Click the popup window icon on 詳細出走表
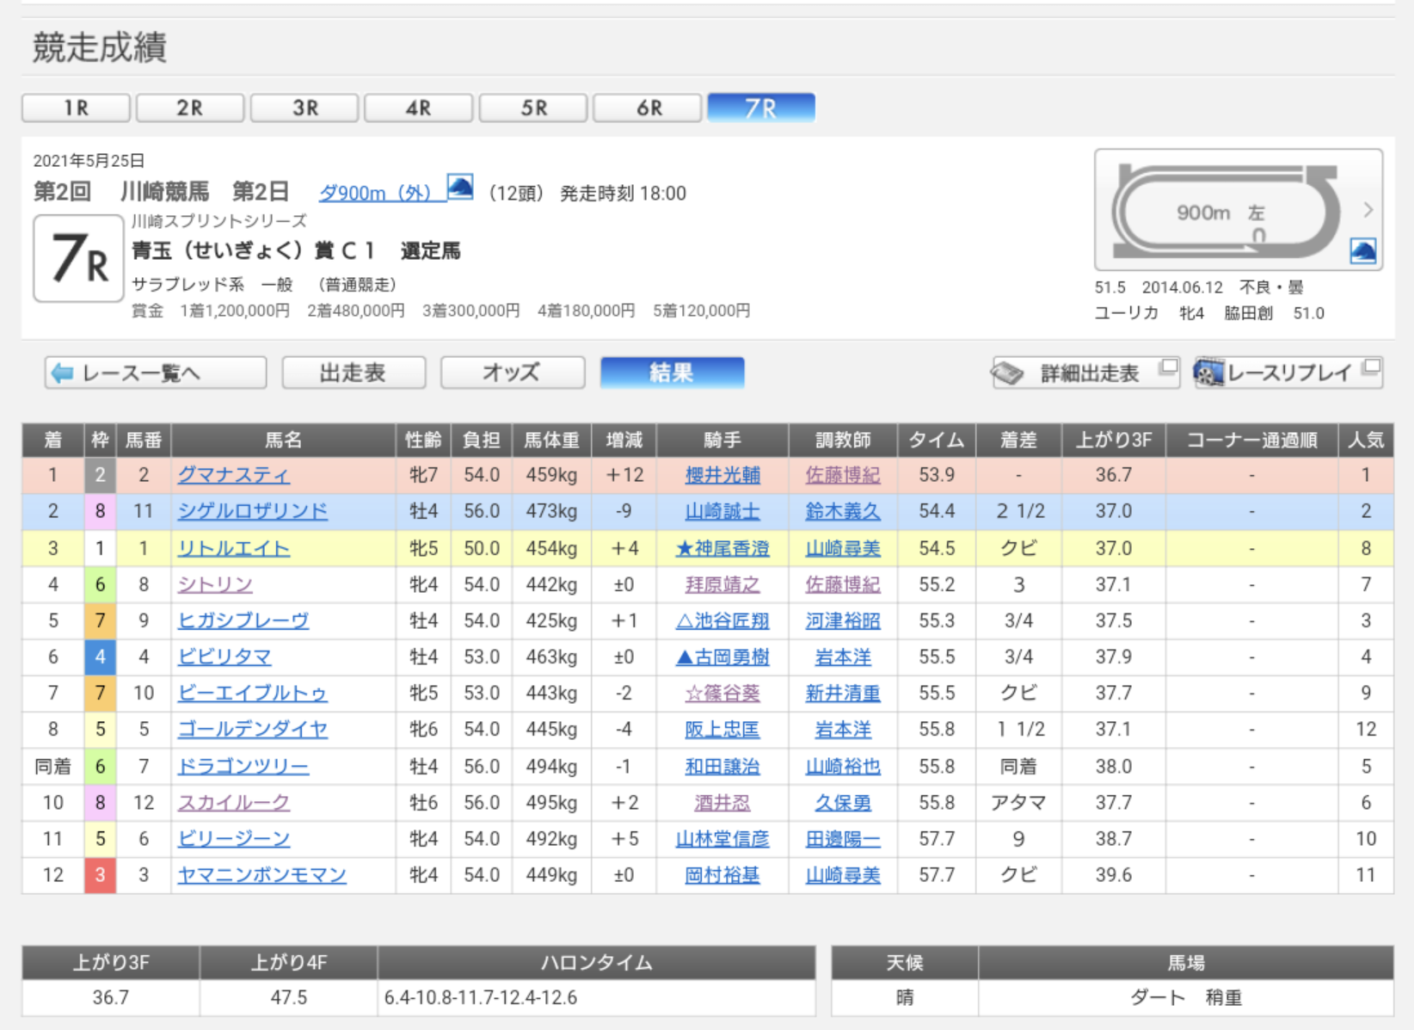This screenshot has width=1414, height=1030. pos(1167,367)
